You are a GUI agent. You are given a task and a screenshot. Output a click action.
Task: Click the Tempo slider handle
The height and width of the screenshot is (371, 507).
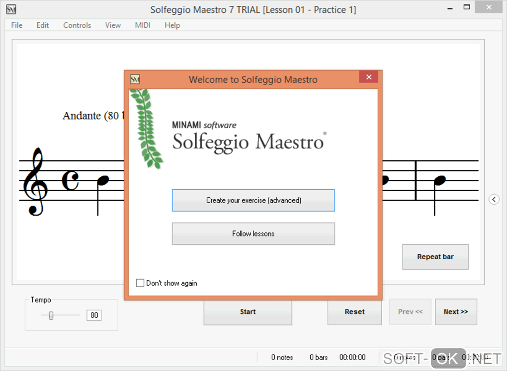coord(51,315)
